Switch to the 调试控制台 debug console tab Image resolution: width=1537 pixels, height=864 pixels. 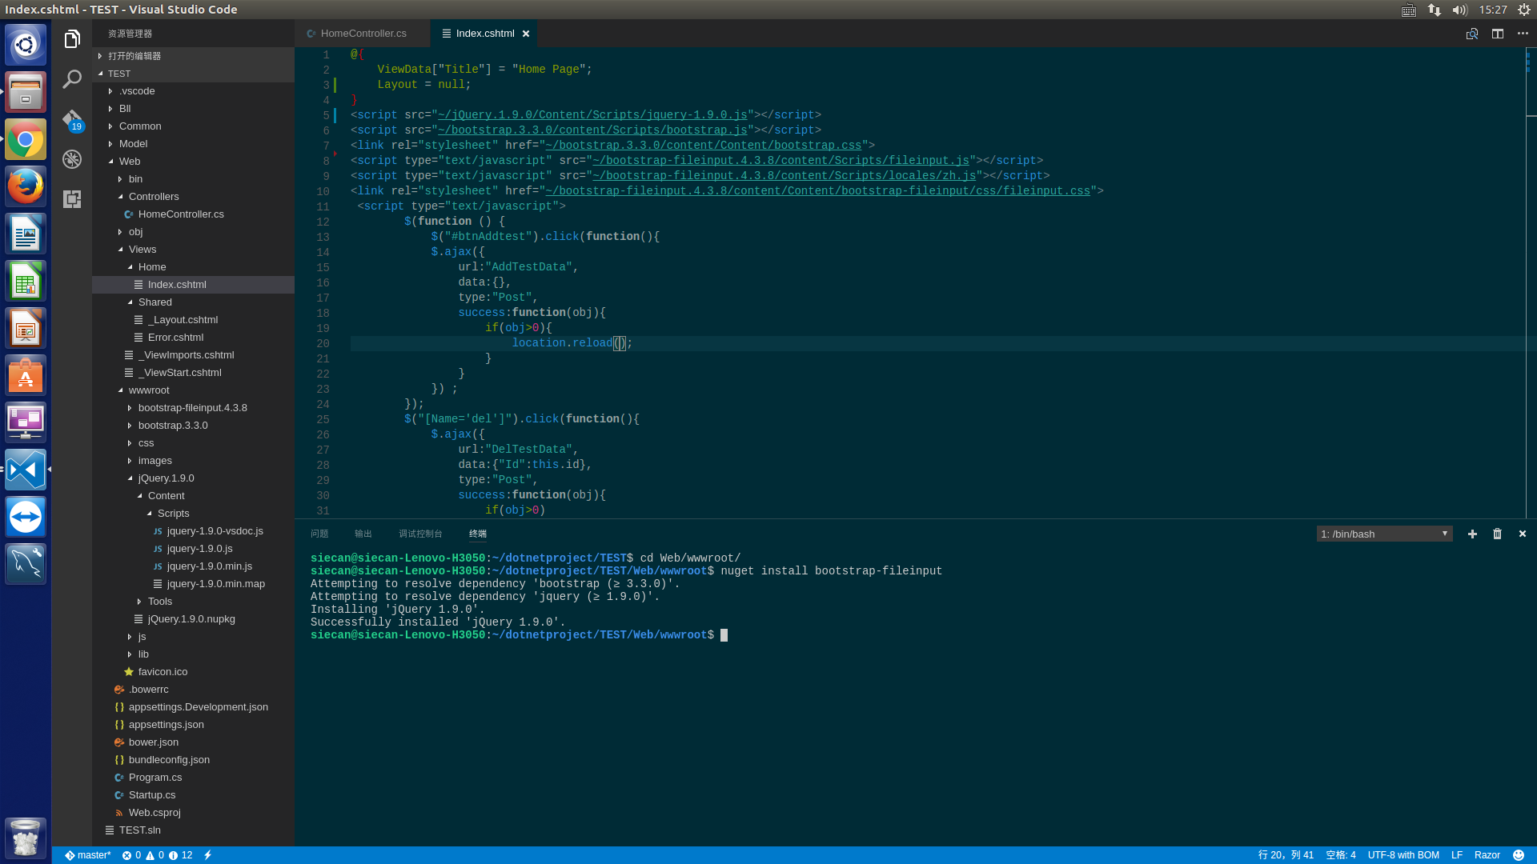click(x=420, y=534)
